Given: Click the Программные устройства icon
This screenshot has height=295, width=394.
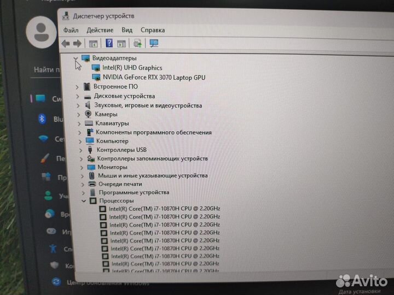Looking at the screenshot, I should (92, 192).
